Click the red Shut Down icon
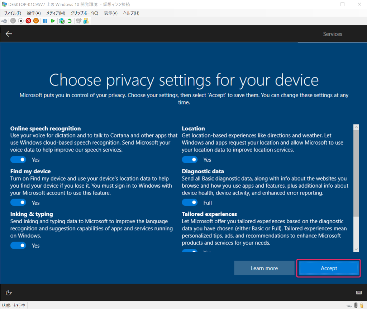Viewport: 367px width, 309px height. (x=28, y=21)
